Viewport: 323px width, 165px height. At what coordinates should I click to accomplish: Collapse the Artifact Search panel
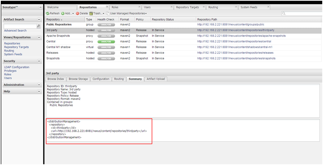click(x=39, y=20)
